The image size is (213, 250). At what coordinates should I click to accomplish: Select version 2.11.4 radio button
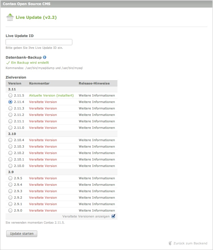(10, 102)
